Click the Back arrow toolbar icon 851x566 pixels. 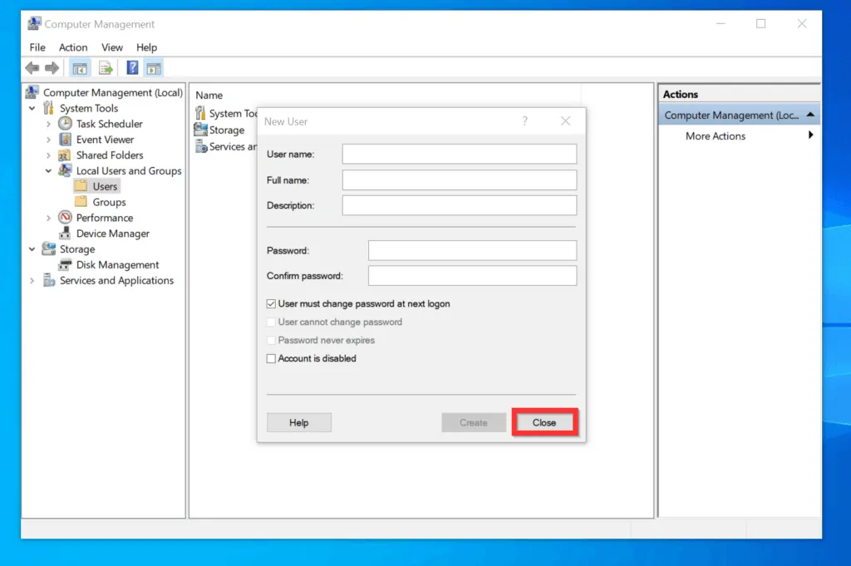[32, 68]
